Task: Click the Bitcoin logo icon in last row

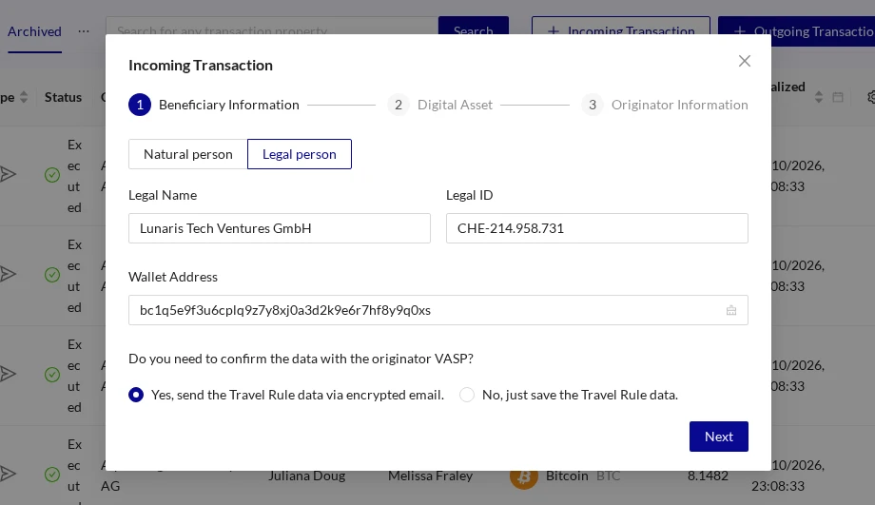Action: 523,477
